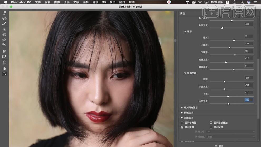The height and width of the screenshot is (147, 261).
Task: Click the Zoom magnifier tool
Action: pyautogui.click(x=4, y=74)
